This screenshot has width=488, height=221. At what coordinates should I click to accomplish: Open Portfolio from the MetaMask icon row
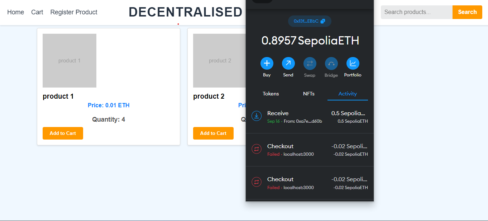[x=353, y=63]
